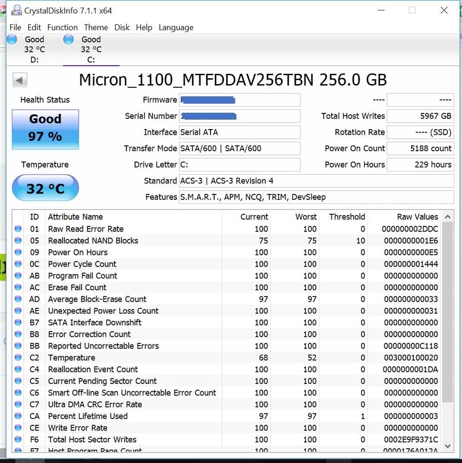This screenshot has height=463, width=462.
Task: Click the previous disk arrow button
Action: [20, 80]
